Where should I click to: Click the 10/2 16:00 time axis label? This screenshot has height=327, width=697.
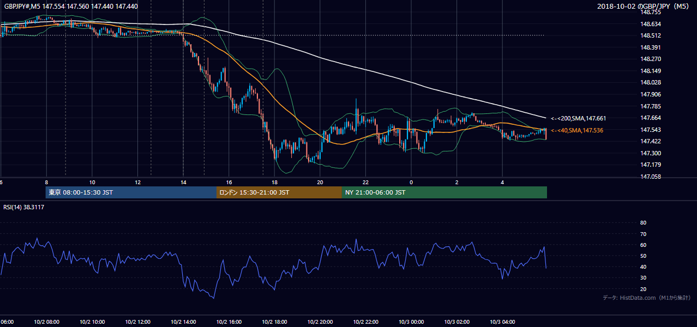tap(229, 322)
